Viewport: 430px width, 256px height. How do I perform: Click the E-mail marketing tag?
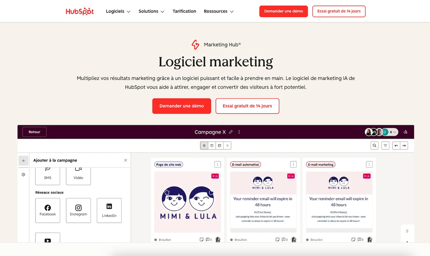321,165
